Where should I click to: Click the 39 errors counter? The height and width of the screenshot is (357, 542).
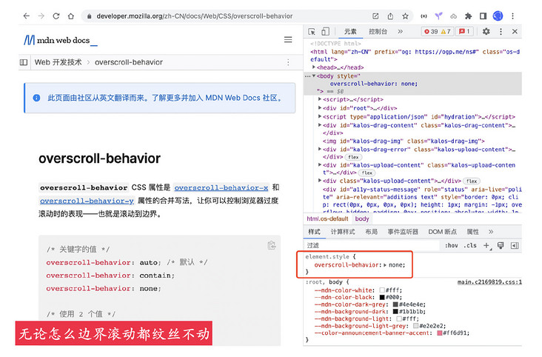[x=431, y=32]
